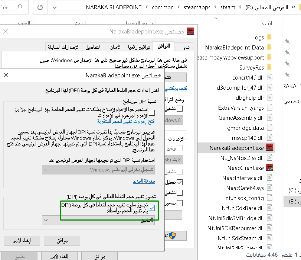
Task: Click موافق in the DPI settings dialog
Action: pos(62,241)
